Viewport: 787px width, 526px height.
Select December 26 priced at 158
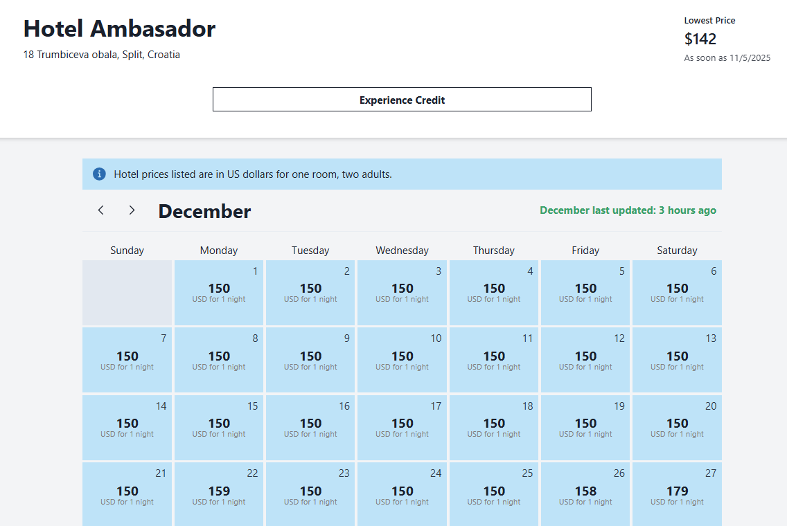(585, 494)
